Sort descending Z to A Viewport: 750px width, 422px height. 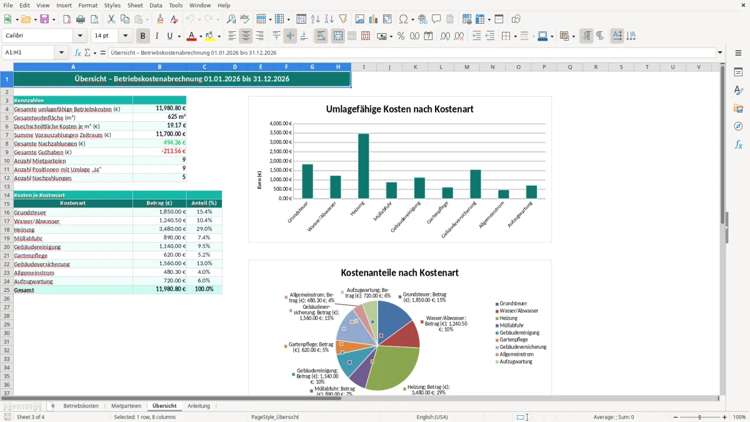(x=329, y=19)
